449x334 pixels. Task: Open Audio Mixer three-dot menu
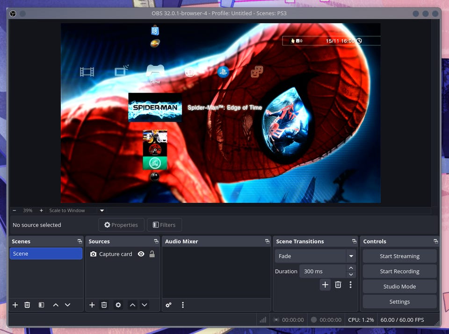click(x=183, y=305)
